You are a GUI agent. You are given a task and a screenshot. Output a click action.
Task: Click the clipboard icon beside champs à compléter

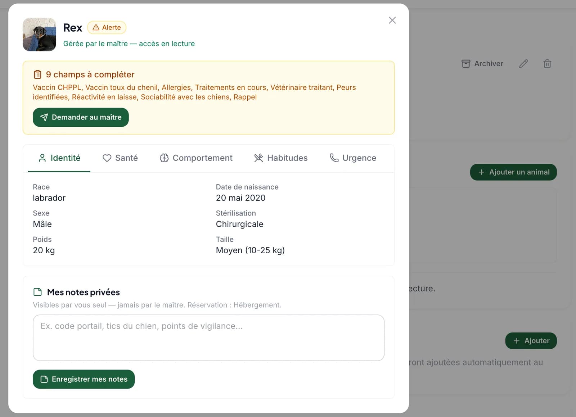coord(37,74)
